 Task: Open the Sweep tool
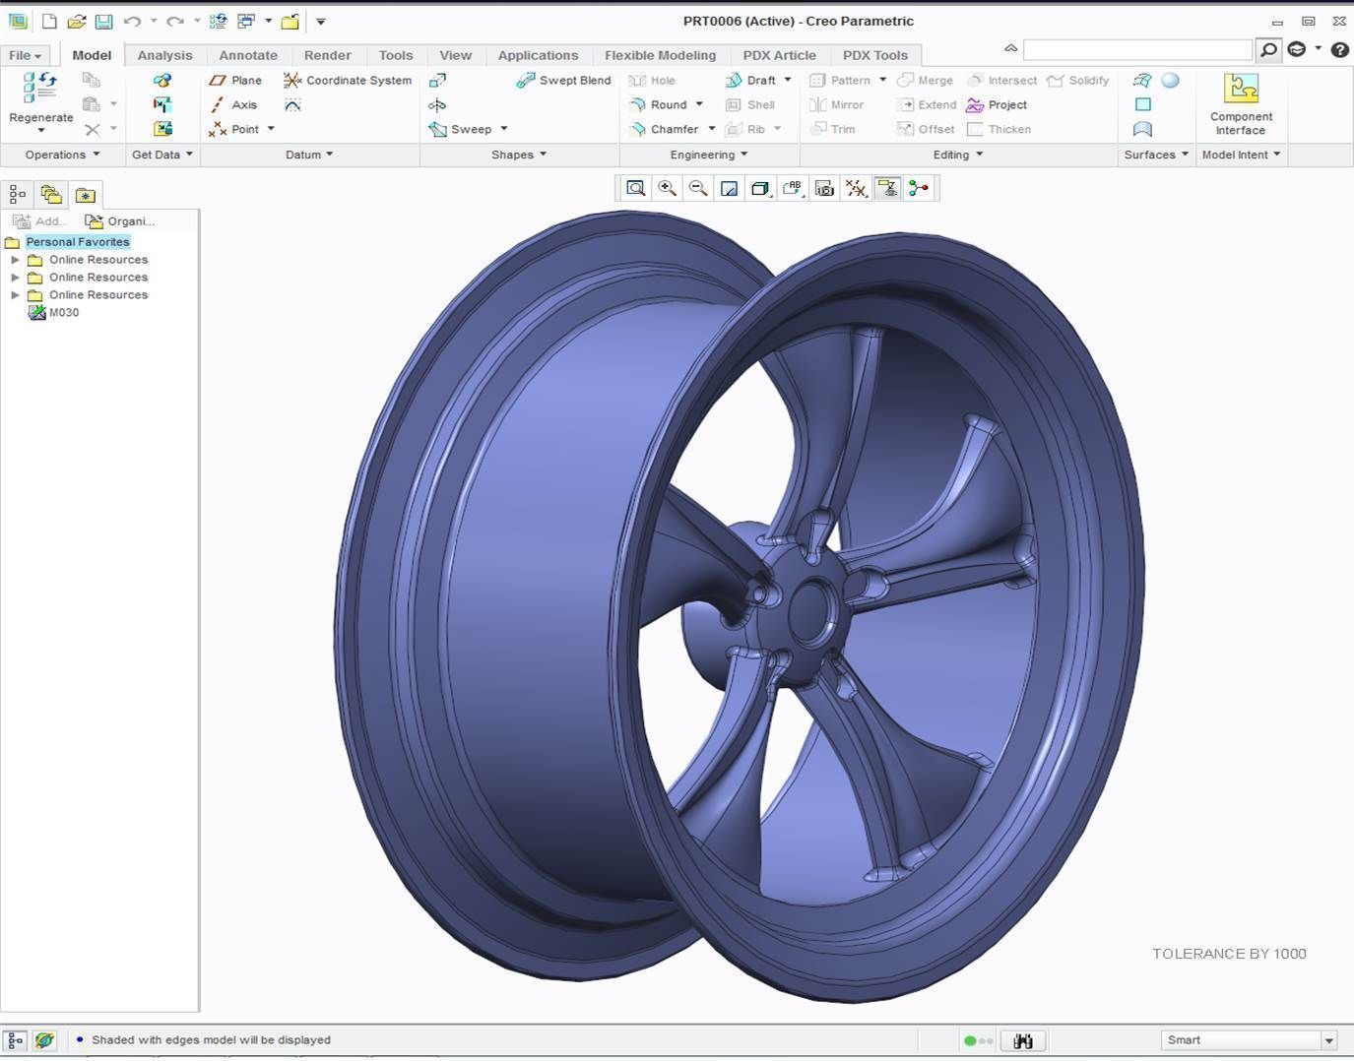point(469,129)
